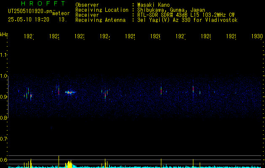
Task: Click the 1.0 kHz frequency axis label
Action: click(x=3, y=76)
